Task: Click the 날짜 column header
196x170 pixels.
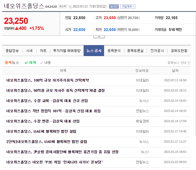Action: [x=175, y=71]
